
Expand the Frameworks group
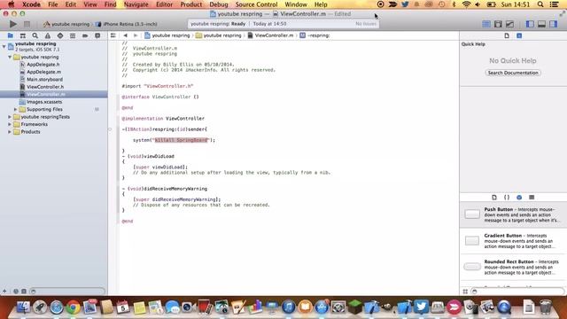tap(10, 124)
